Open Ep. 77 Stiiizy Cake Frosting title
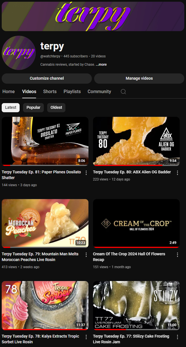Screen dimensions: 186x347 (x=131, y=339)
